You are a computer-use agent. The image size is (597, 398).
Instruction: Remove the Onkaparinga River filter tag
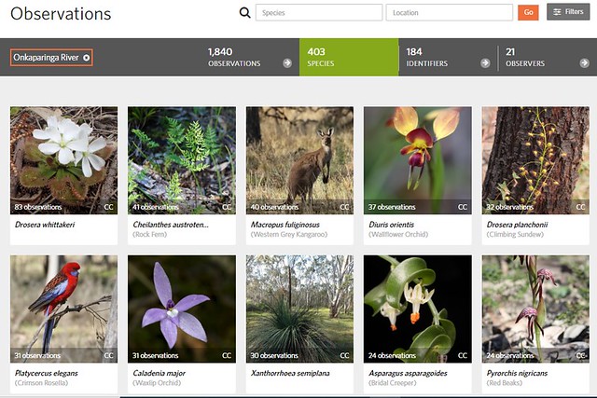pyautogui.click(x=87, y=58)
